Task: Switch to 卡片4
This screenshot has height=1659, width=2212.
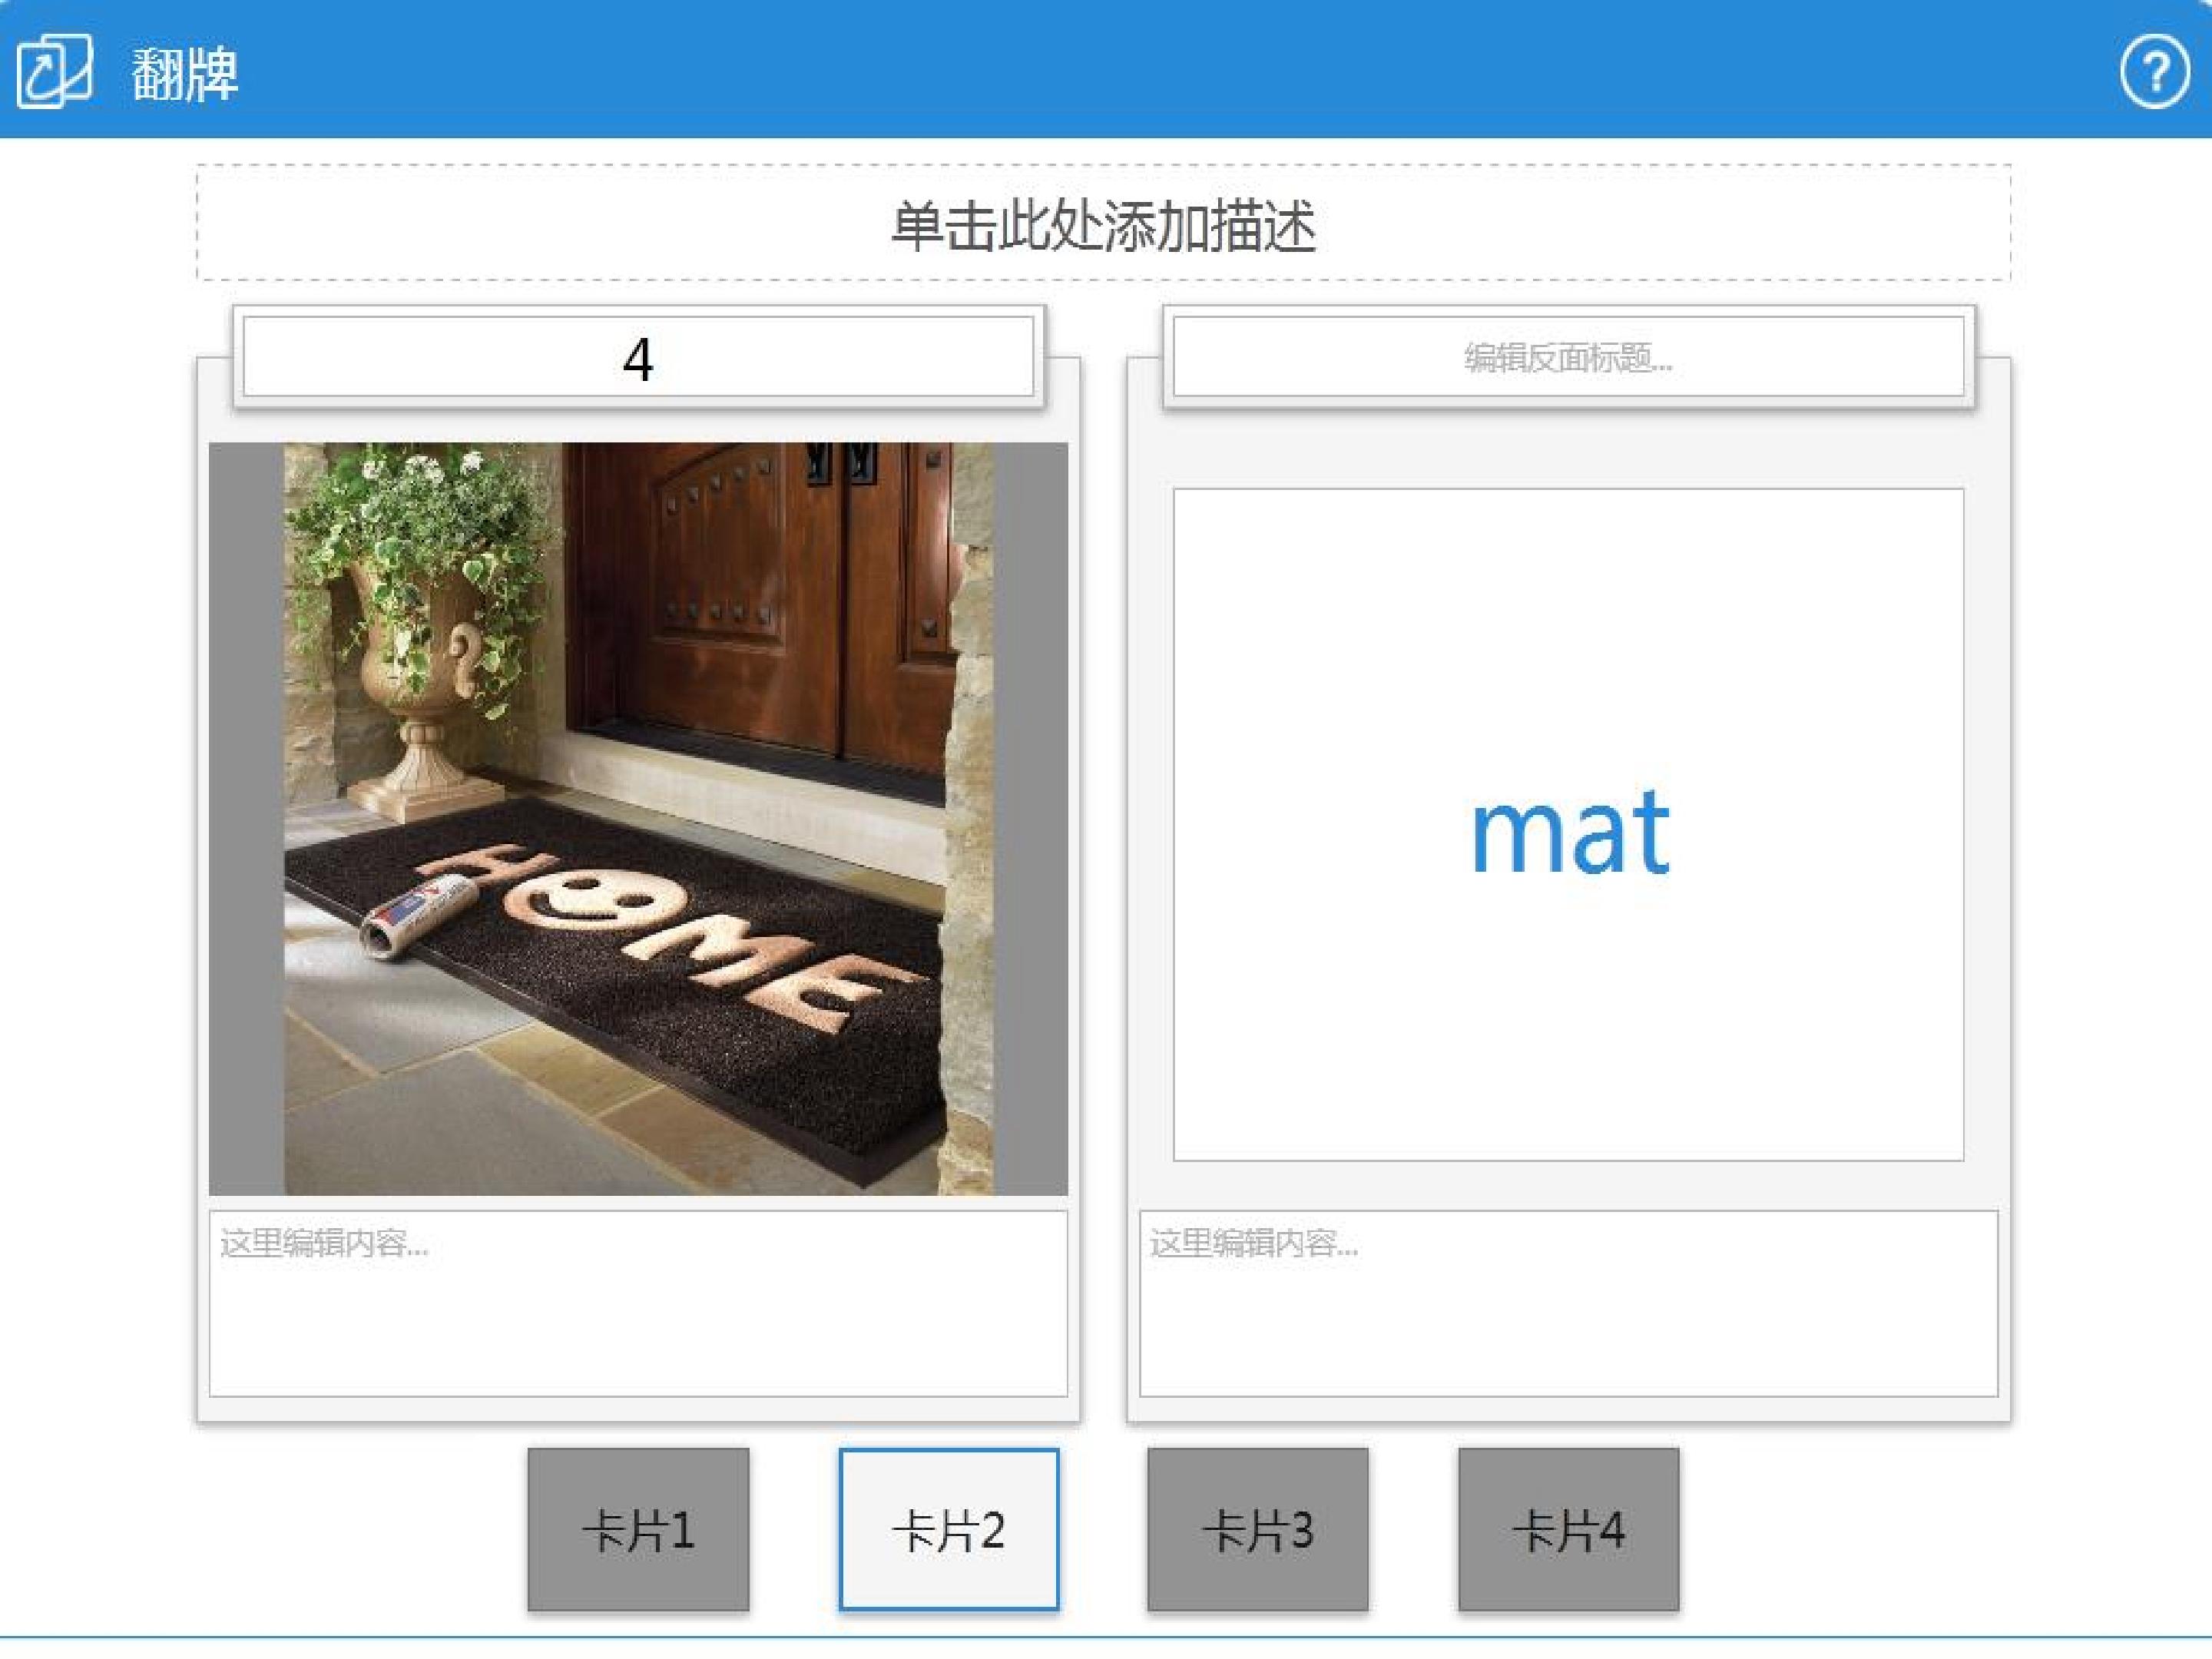Action: (1568, 1529)
